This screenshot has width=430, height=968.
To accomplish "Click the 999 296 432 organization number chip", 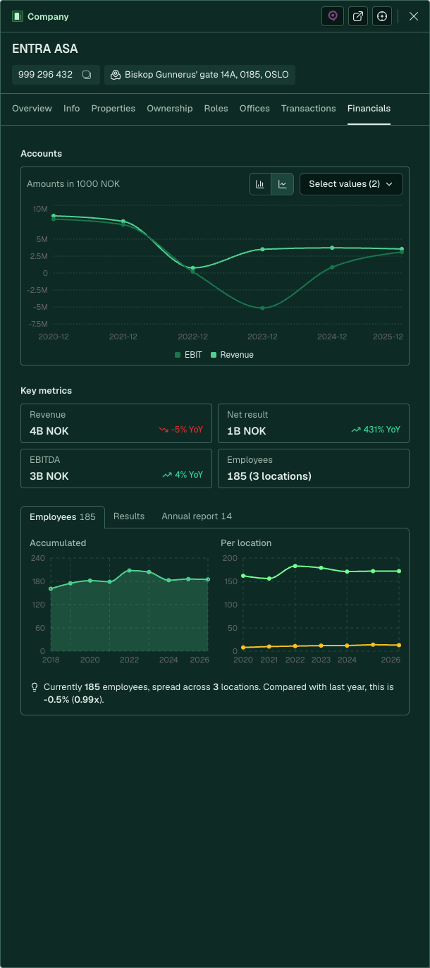I will [56, 75].
